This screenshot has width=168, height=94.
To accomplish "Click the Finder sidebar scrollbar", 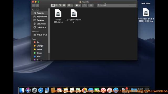I will (49, 31).
